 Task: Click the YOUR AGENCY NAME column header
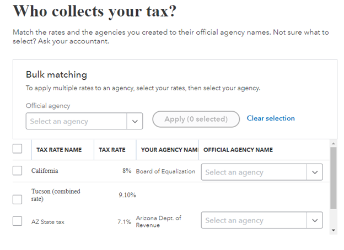169,150
